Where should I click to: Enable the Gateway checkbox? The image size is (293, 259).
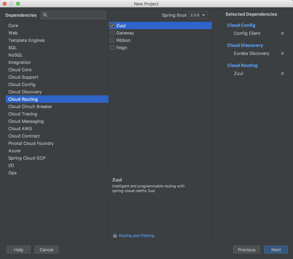coord(112,33)
